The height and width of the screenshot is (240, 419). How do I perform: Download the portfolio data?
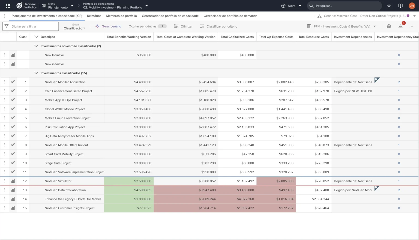point(412,26)
